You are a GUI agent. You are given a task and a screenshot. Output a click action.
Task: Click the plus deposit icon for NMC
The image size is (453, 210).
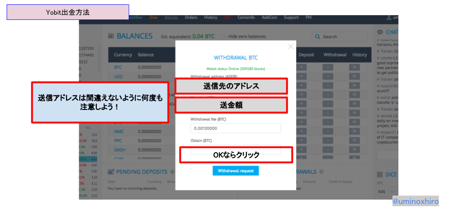301,131
